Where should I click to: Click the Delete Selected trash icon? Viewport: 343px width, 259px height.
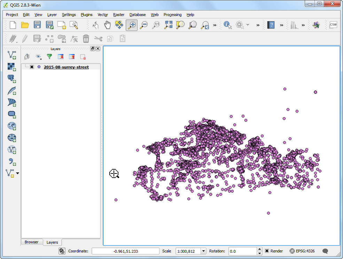[86, 39]
